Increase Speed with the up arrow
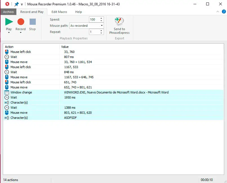227x183 pixels. [101, 18]
